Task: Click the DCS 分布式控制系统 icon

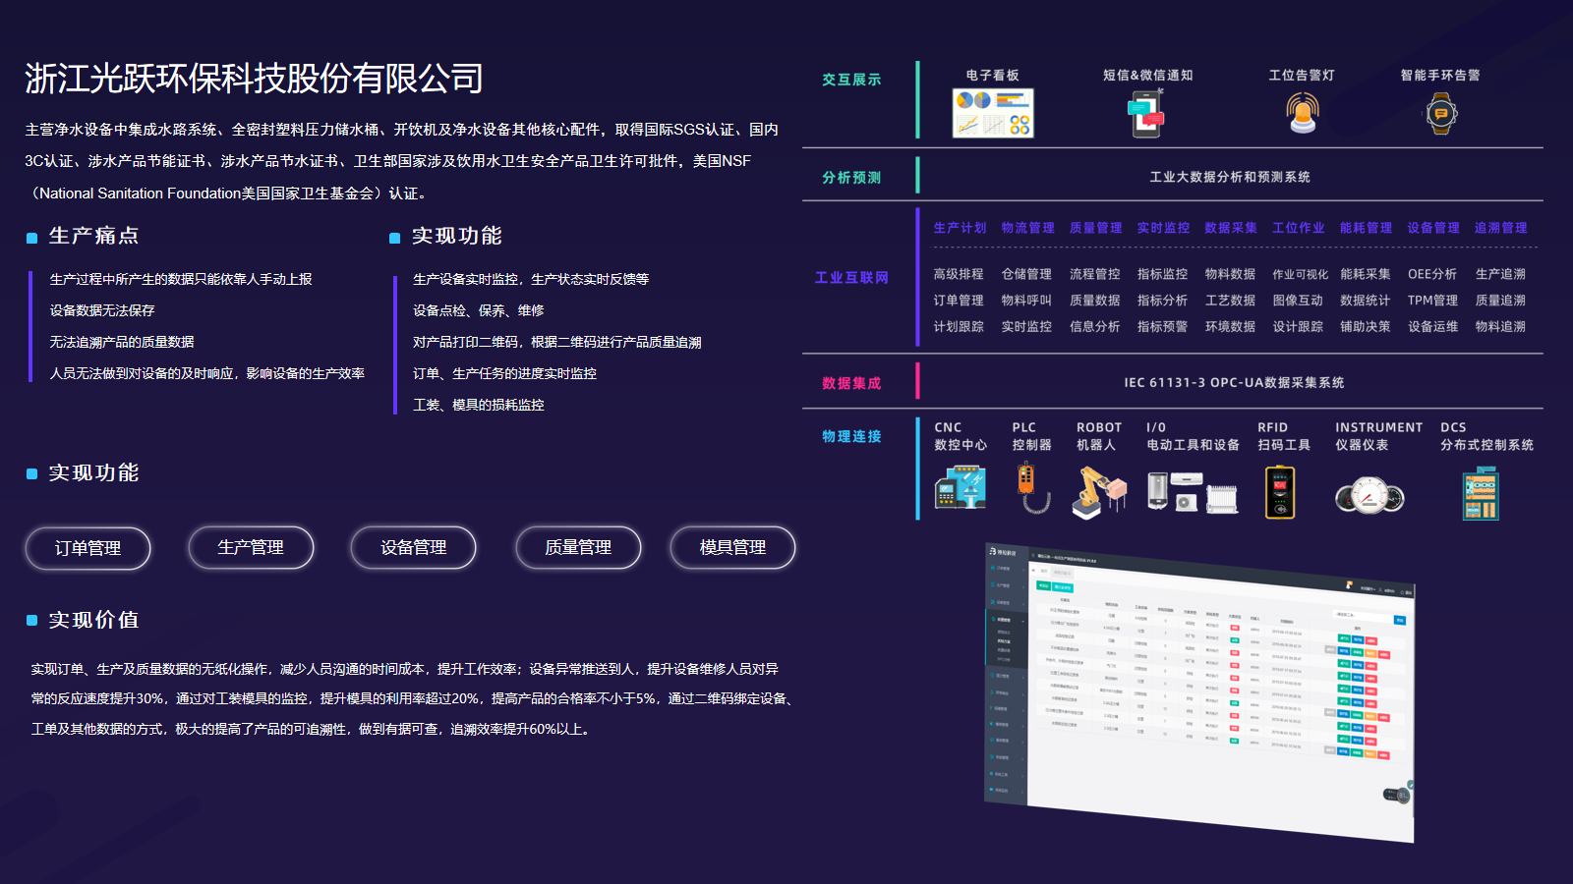Action: point(1481,493)
